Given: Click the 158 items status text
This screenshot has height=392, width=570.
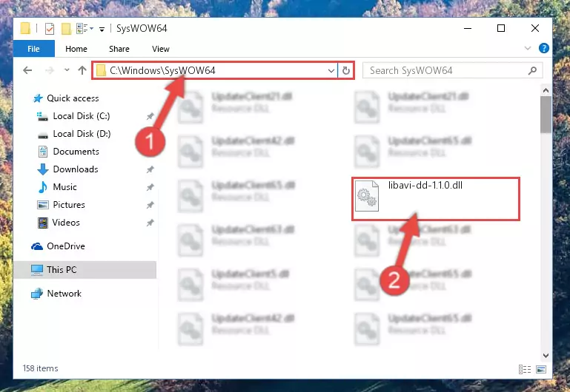Looking at the screenshot, I should 40,368.
